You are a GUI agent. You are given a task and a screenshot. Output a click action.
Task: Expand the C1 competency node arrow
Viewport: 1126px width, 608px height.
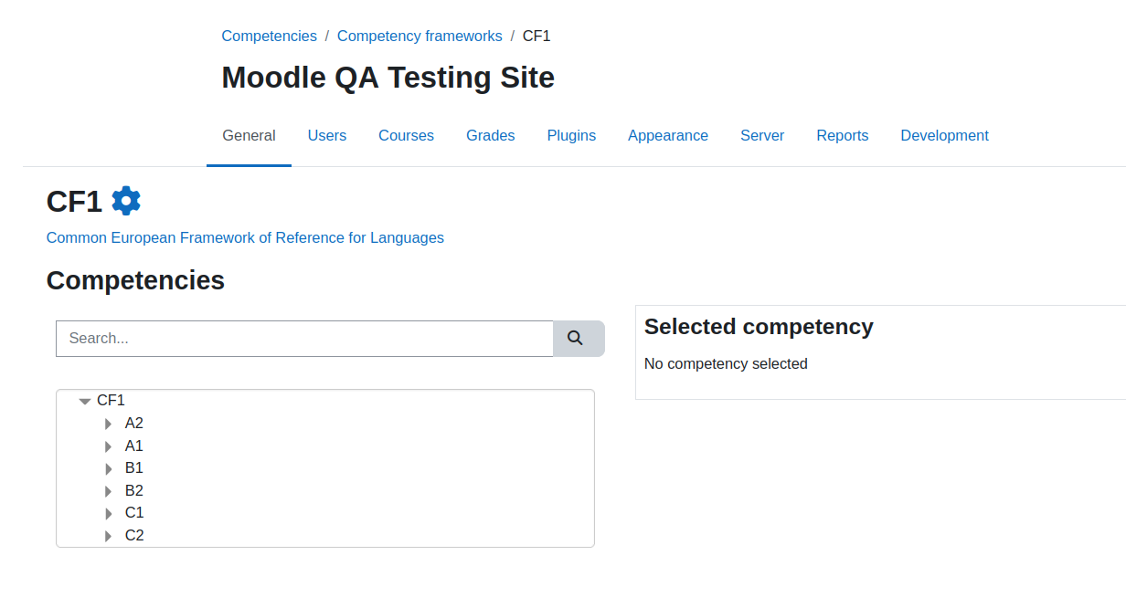tap(109, 513)
